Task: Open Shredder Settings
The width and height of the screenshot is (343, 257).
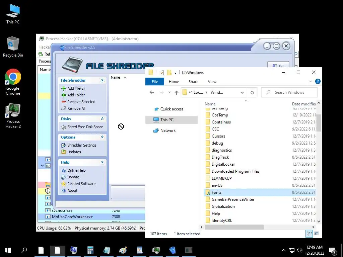Action: coord(79,145)
